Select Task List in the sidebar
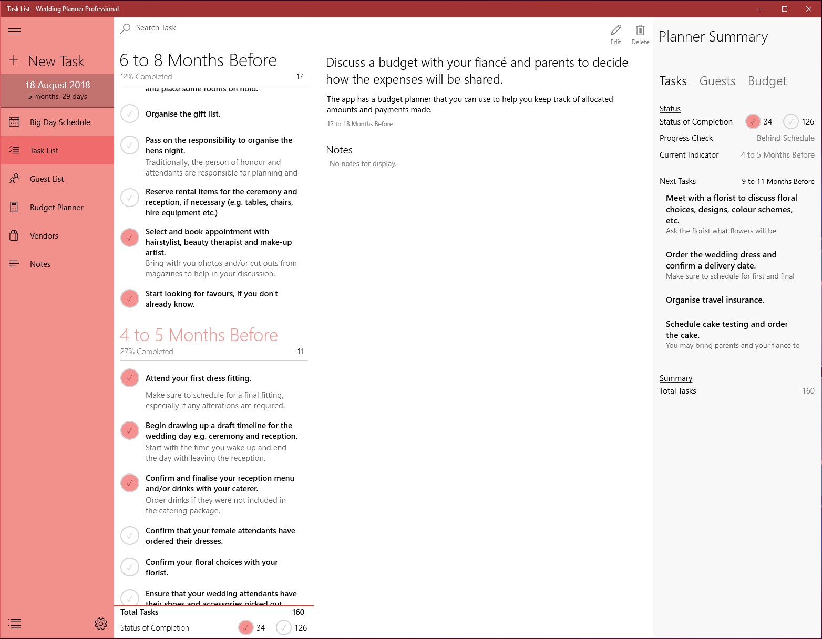 pos(57,150)
